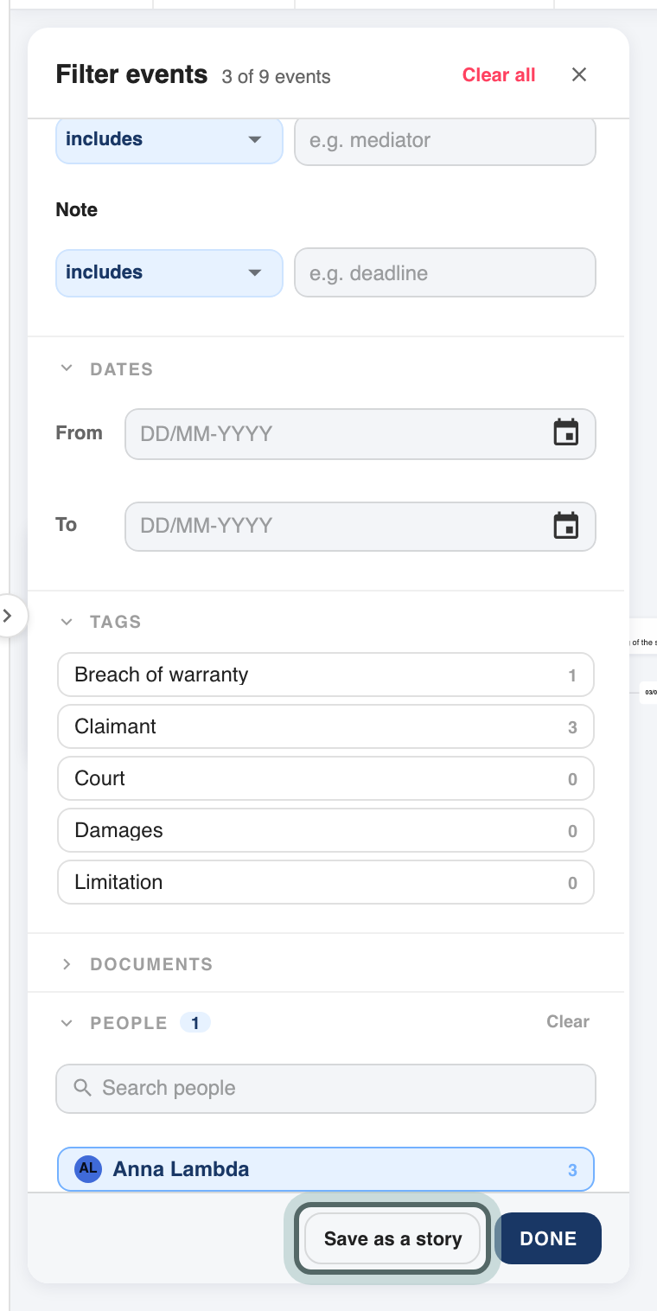The width and height of the screenshot is (657, 1311).
Task: Click Anna Lambda's AL avatar
Action: point(88,1168)
